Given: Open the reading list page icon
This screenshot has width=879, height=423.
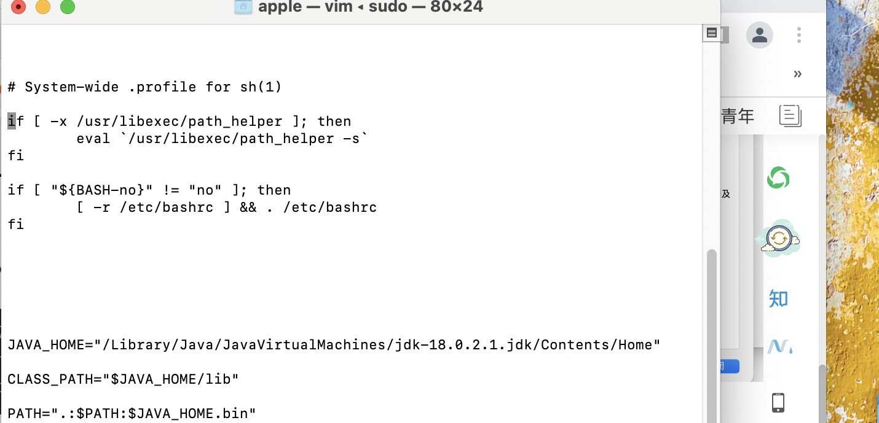Looking at the screenshot, I should (x=790, y=115).
